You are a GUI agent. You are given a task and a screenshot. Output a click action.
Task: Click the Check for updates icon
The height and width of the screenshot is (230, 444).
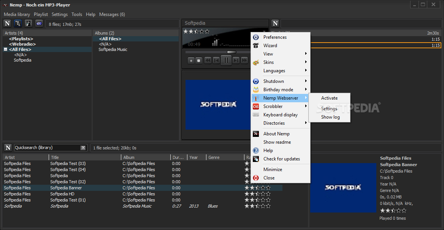tap(256, 159)
